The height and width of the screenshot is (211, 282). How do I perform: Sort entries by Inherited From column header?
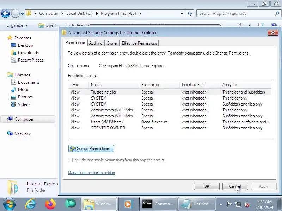point(200,85)
